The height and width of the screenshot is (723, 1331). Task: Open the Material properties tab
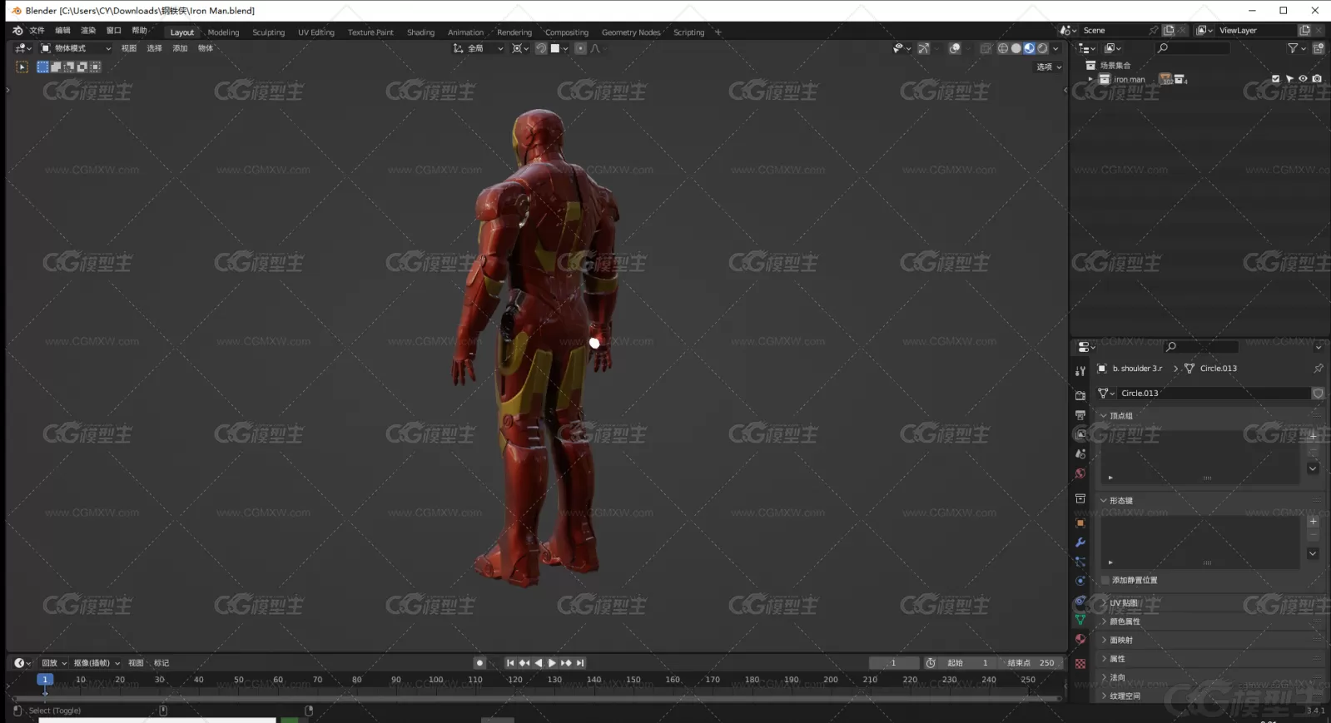tap(1080, 639)
